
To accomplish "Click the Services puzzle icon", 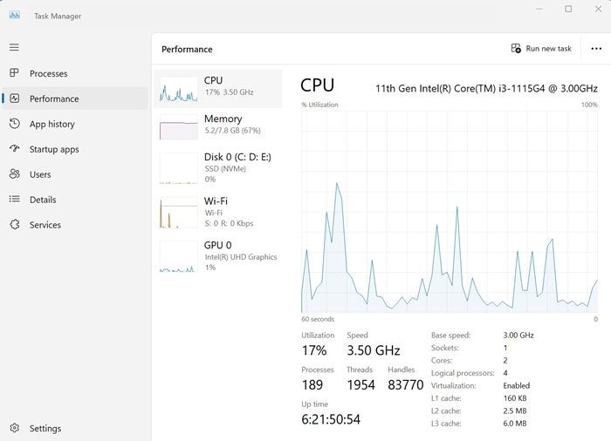I will click(15, 224).
